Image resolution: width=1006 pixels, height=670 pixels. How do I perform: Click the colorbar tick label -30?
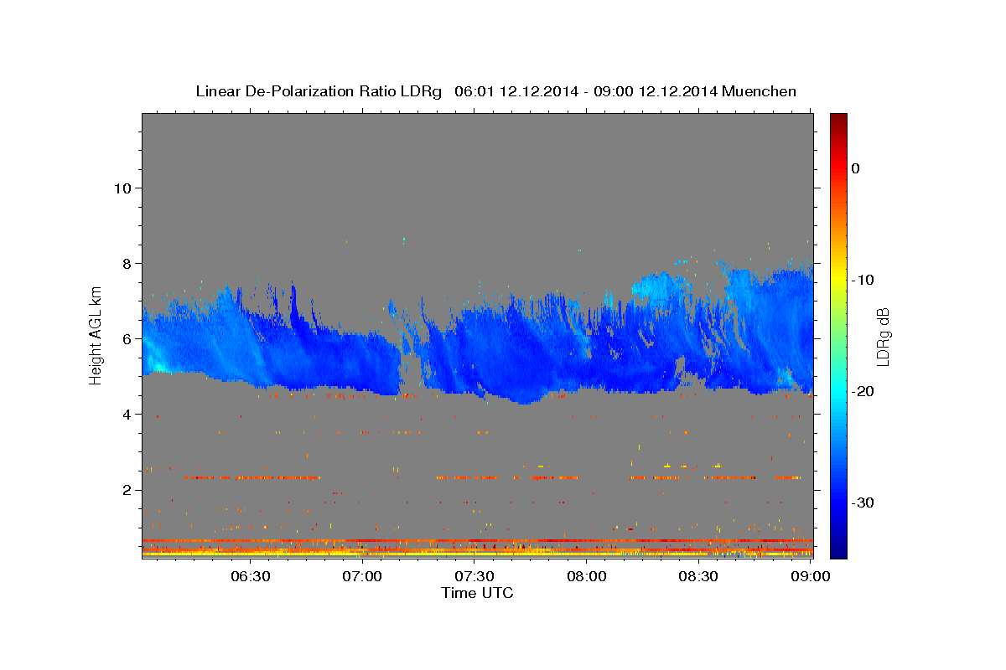pos(863,502)
